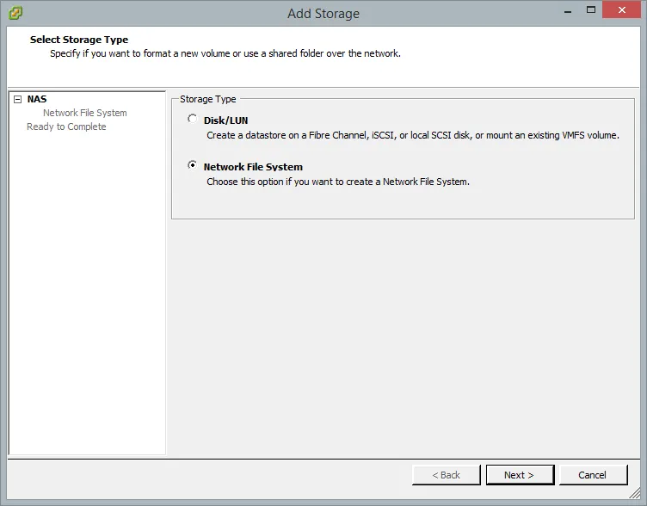The image size is (647, 506).
Task: Collapse the NAS tree node
Action: (16, 99)
